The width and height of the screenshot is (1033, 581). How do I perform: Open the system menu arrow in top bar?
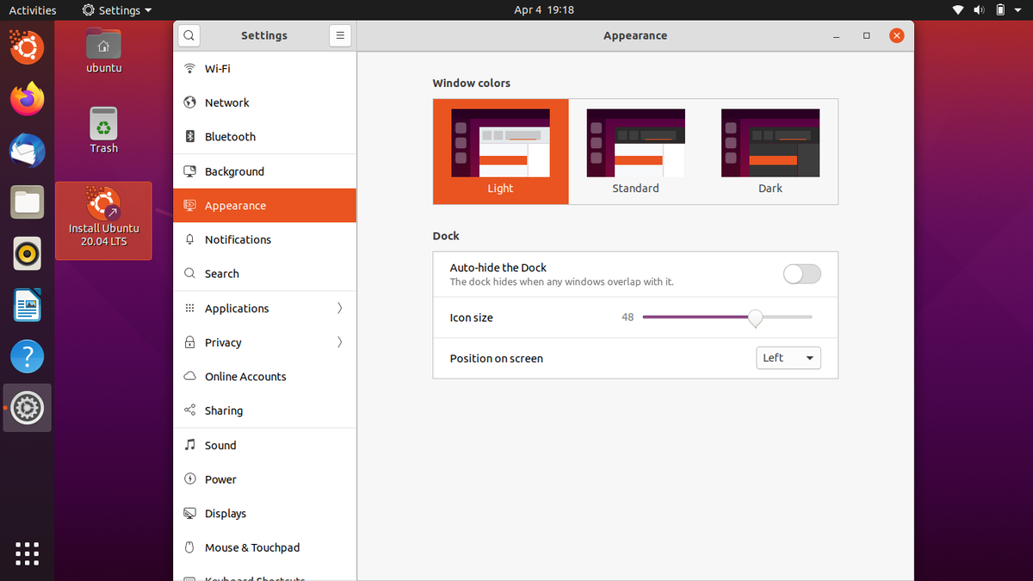coord(1019,10)
